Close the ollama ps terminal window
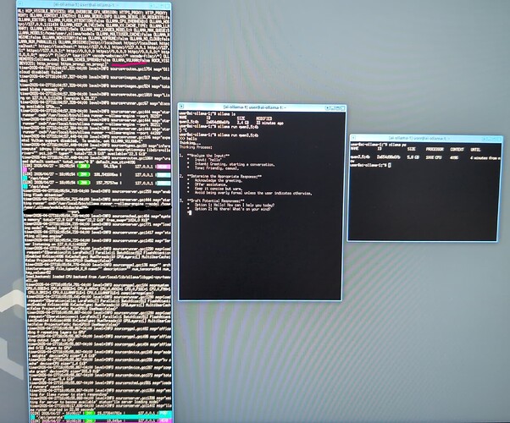Viewport: 510px width, 423px height. [499, 139]
